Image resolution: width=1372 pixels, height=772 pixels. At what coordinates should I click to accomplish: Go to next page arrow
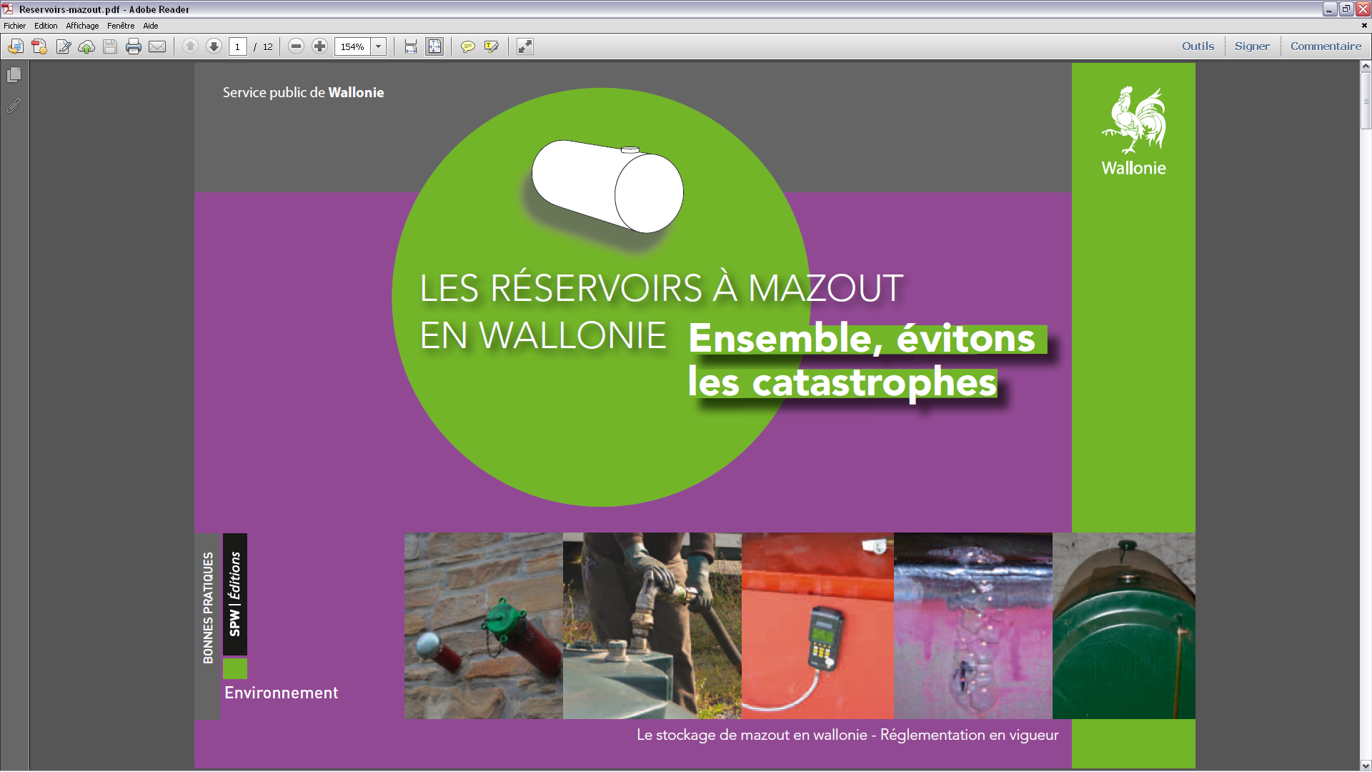click(214, 46)
